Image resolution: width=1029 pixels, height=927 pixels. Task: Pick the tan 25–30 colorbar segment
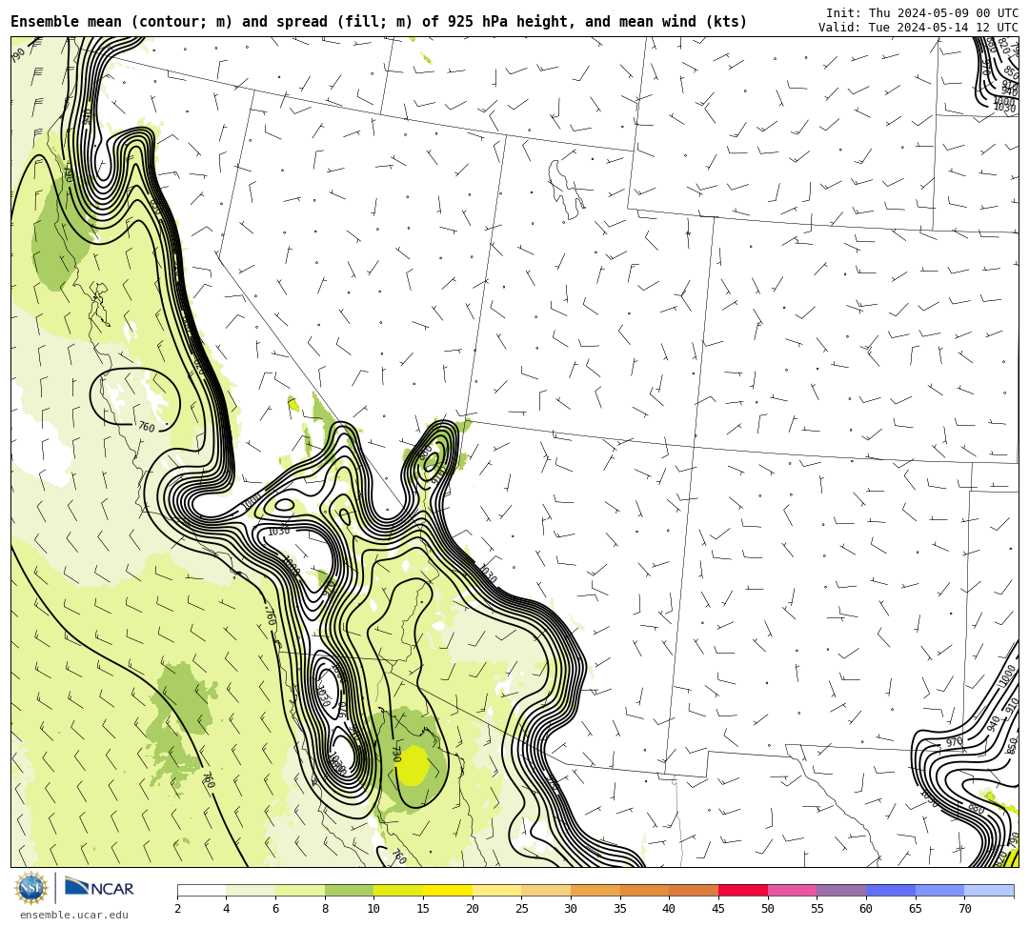546,890
